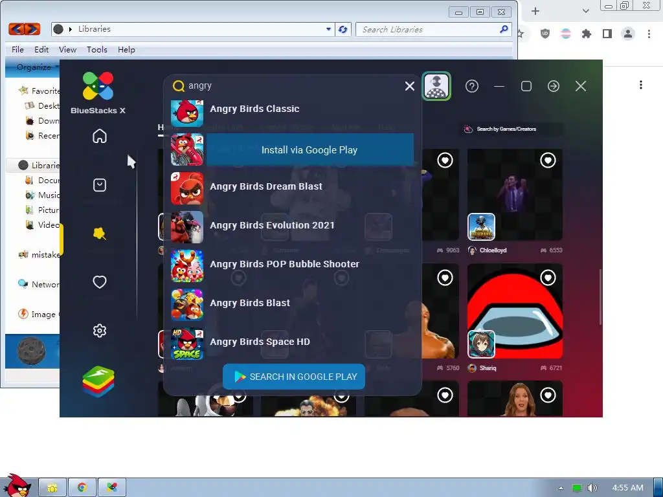The height and width of the screenshot is (497, 663).
Task: Click the uBlock shield extension icon
Action: point(545,34)
